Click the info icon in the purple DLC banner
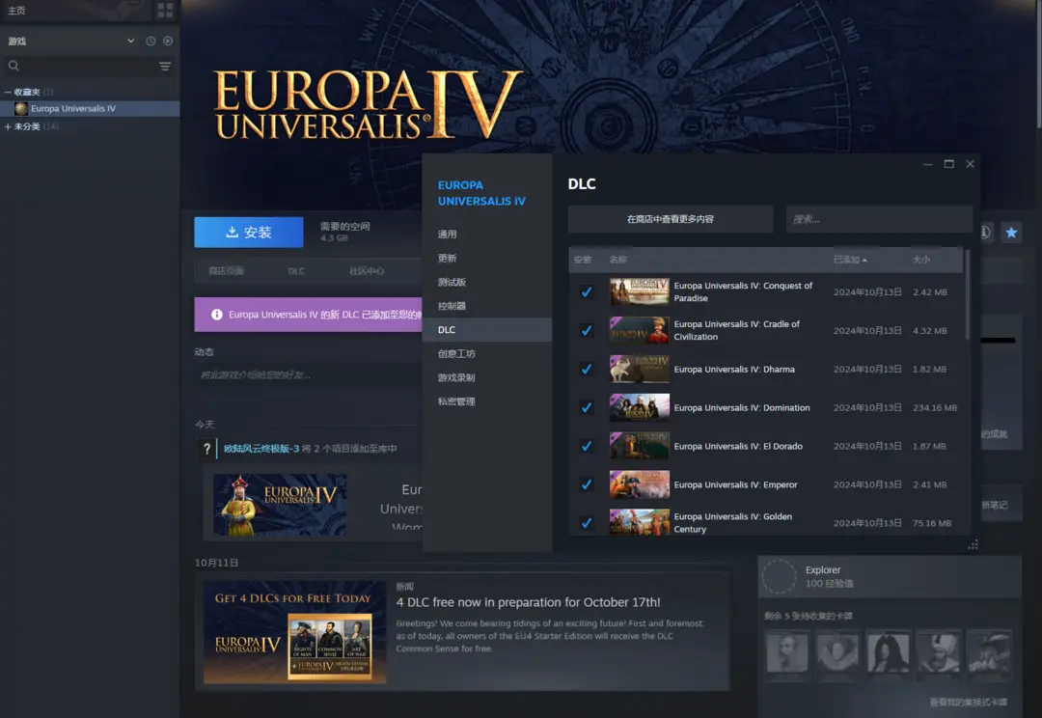Screen dimensions: 1042x718 coord(217,315)
